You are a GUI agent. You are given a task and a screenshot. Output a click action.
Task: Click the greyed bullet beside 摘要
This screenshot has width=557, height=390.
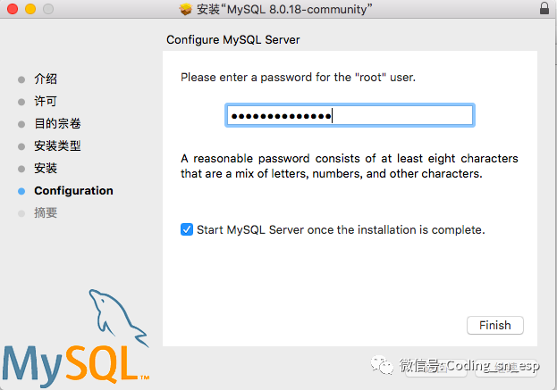[x=21, y=213]
